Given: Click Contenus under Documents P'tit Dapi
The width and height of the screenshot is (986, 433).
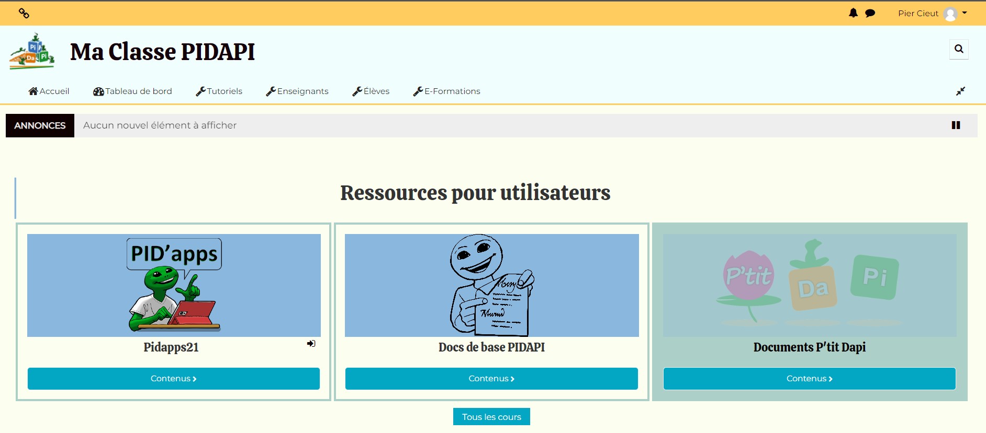Looking at the screenshot, I should point(810,379).
